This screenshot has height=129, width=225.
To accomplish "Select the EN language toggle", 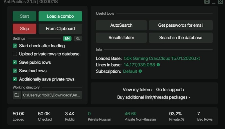I will (67, 38).
